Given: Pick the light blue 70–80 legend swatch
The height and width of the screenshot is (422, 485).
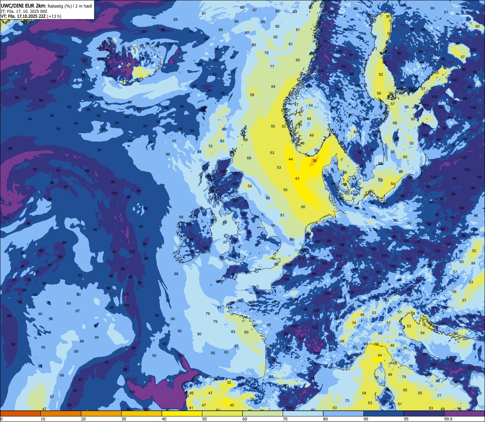Looking at the screenshot, I should (303, 414).
